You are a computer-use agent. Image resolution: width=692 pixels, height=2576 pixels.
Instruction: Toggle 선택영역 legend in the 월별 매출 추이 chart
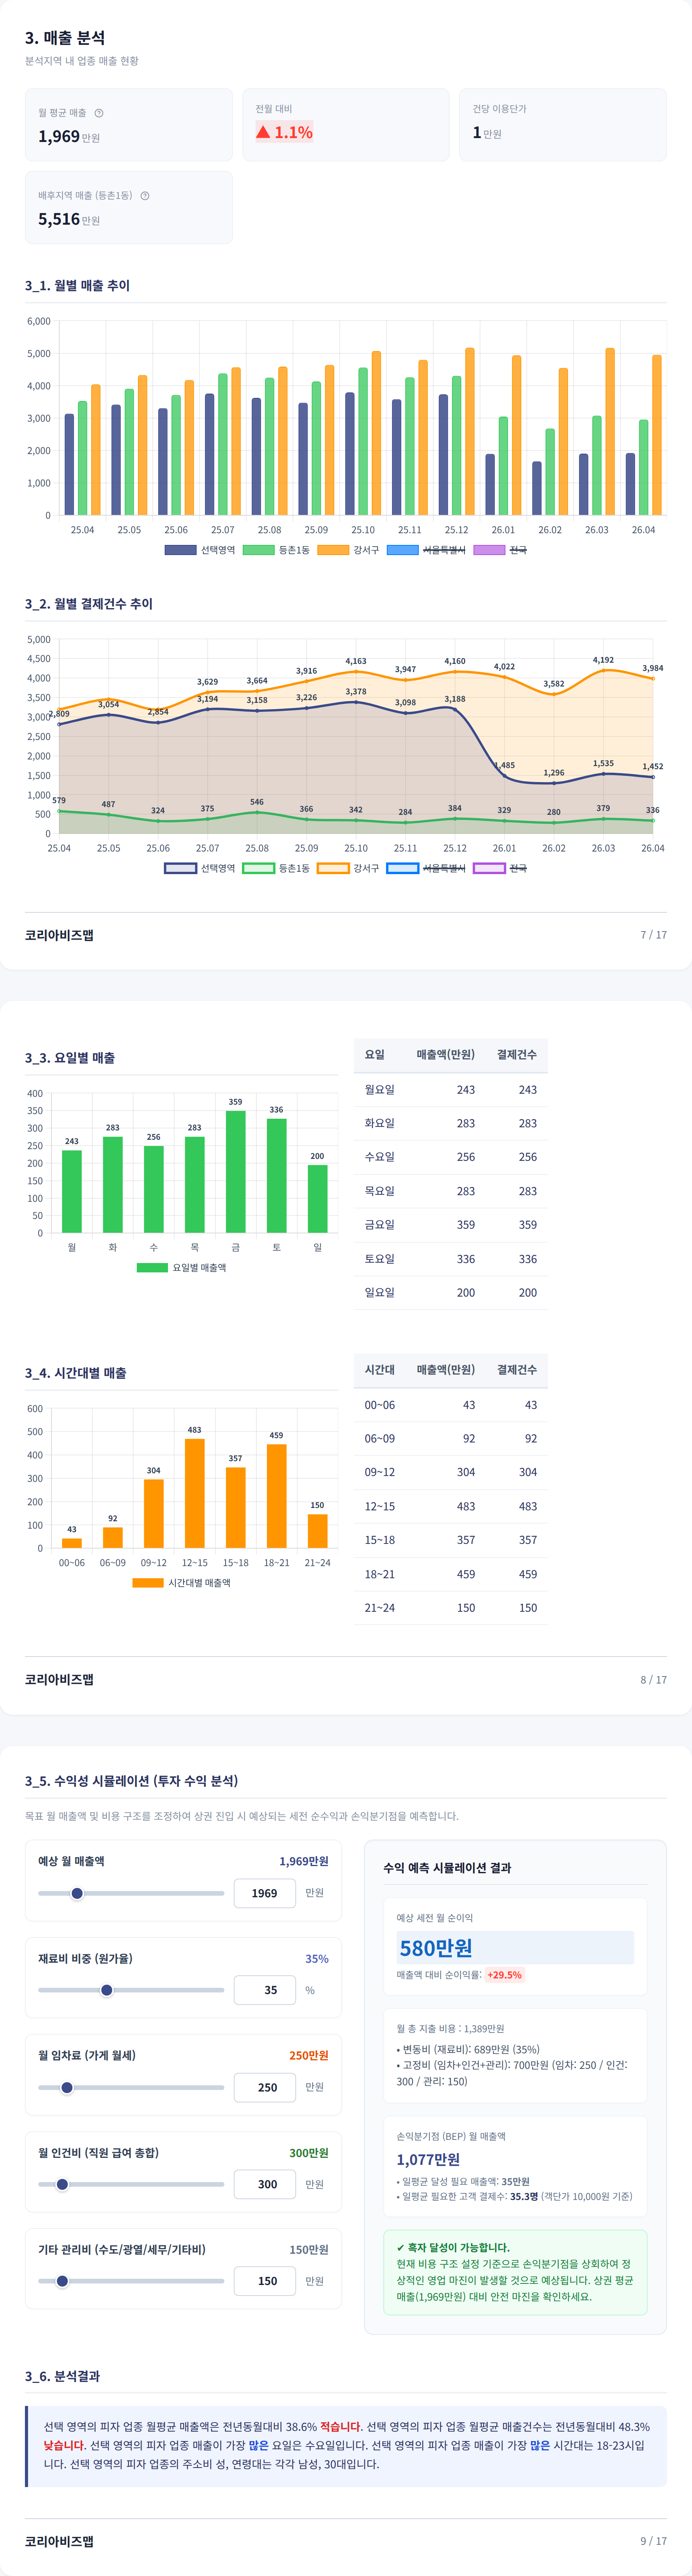pyautogui.click(x=200, y=550)
